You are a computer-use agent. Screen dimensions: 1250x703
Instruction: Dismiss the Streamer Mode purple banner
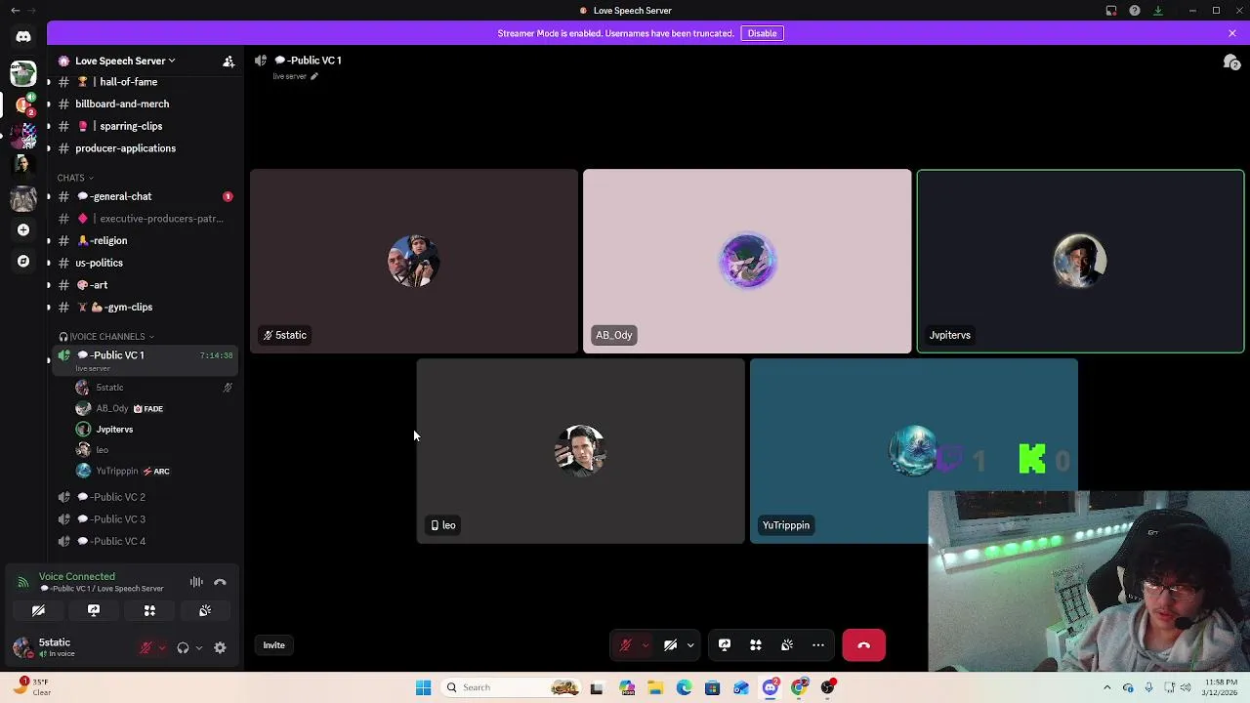tap(1232, 33)
